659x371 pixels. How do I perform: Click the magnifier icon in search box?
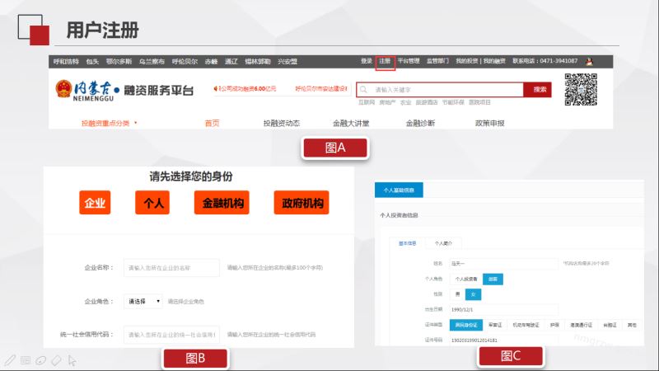tap(363, 89)
